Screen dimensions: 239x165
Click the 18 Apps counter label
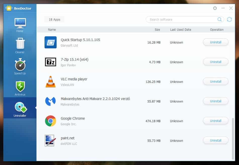tap(54, 20)
